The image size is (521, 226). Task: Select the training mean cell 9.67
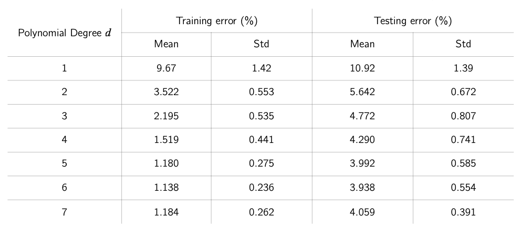coord(166,68)
